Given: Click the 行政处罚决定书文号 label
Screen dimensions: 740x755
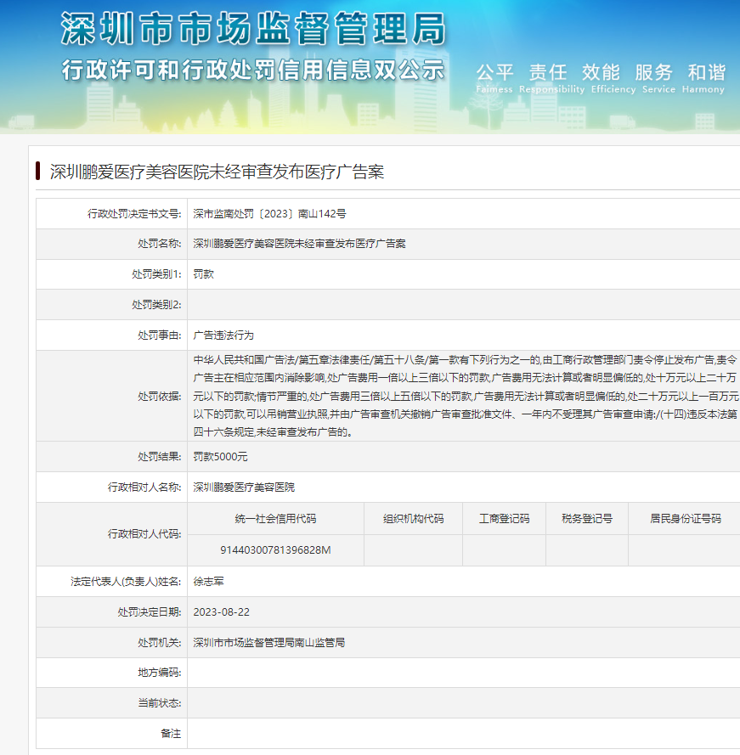Looking at the screenshot, I should coord(134,214).
